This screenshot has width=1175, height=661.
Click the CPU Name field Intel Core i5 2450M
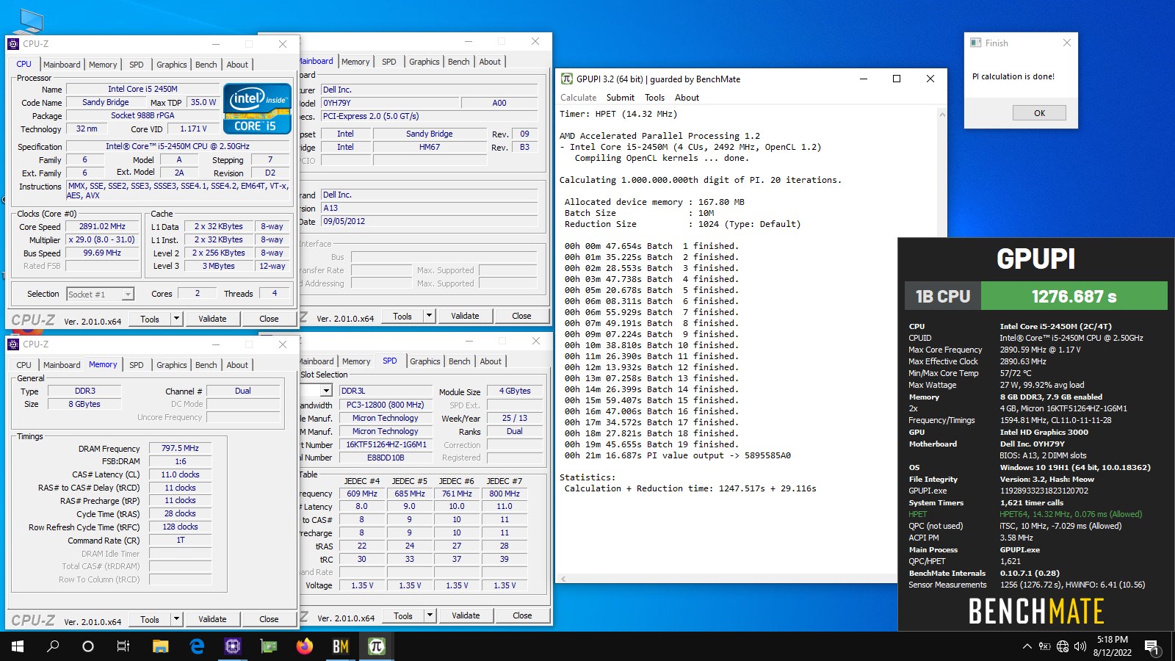click(x=142, y=89)
